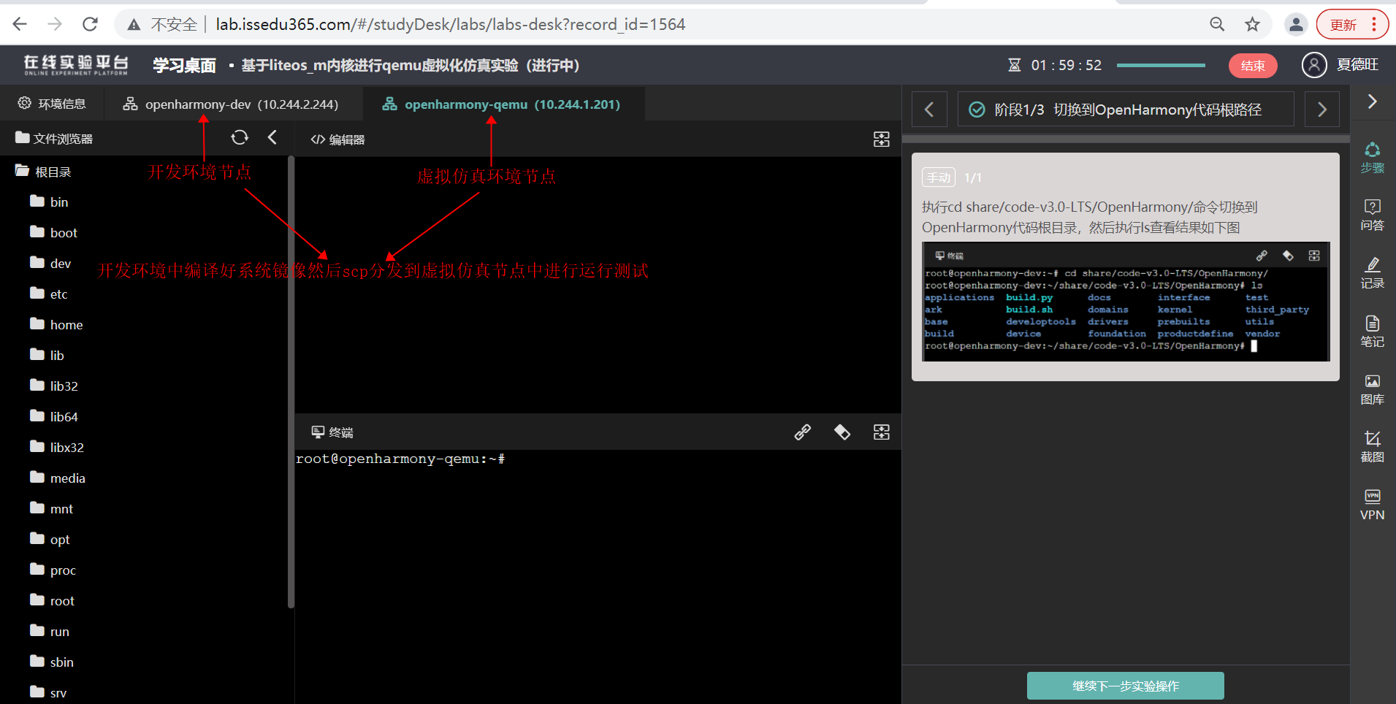Viewport: 1396px width, 704px height.
Task: Go to previous experiment stage
Action: [x=929, y=110]
